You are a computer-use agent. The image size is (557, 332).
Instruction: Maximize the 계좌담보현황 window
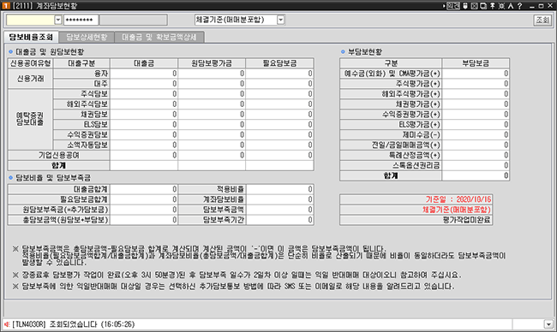[x=541, y=6]
